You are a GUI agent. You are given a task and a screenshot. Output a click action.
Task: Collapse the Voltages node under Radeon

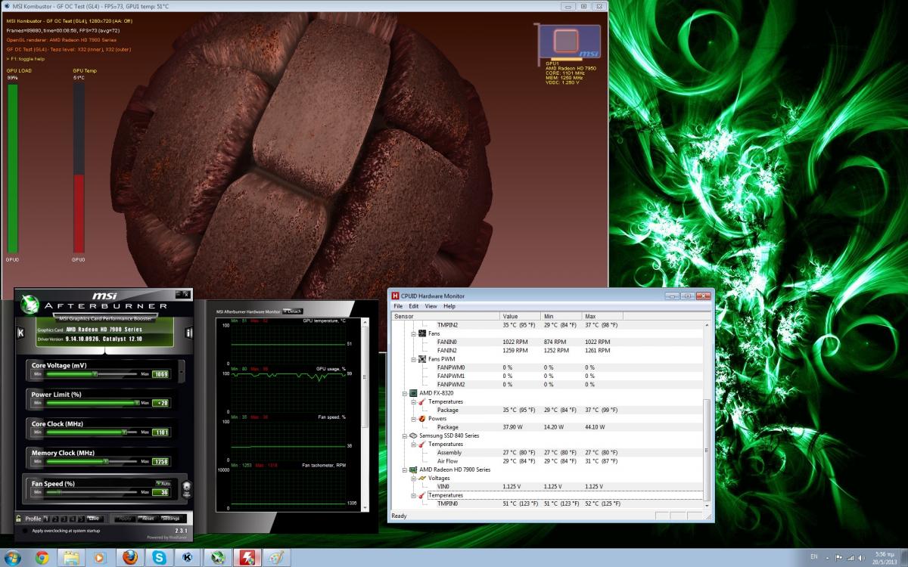tap(414, 478)
